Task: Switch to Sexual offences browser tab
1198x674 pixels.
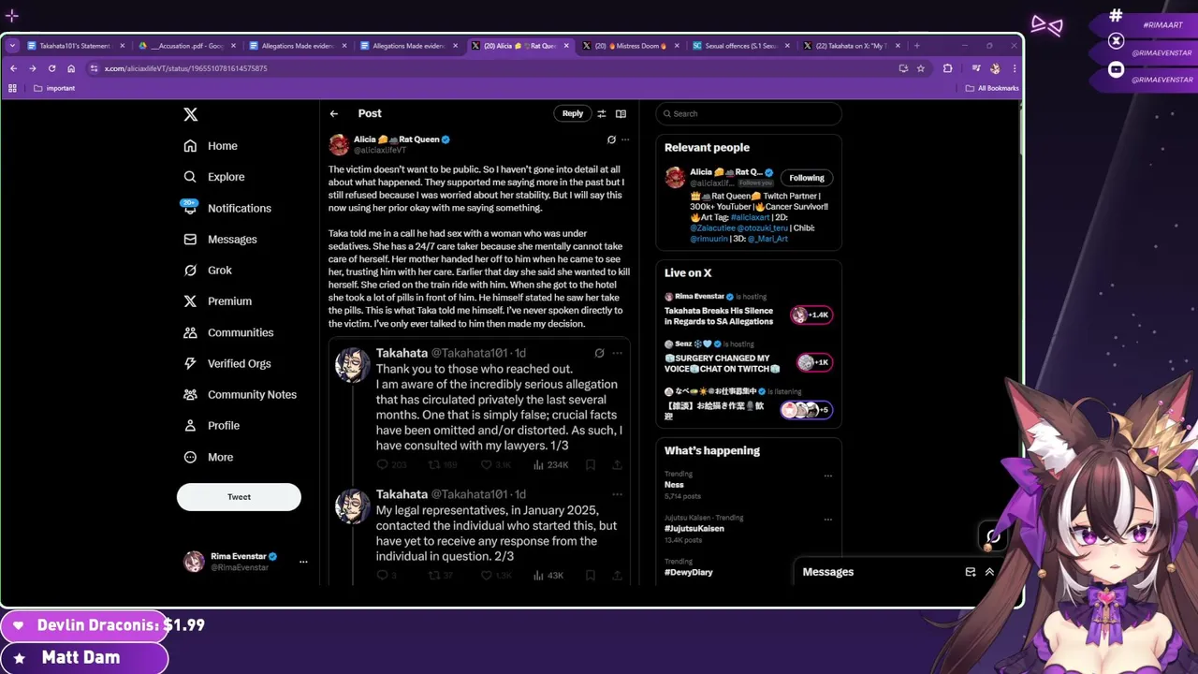Action: [x=740, y=45]
